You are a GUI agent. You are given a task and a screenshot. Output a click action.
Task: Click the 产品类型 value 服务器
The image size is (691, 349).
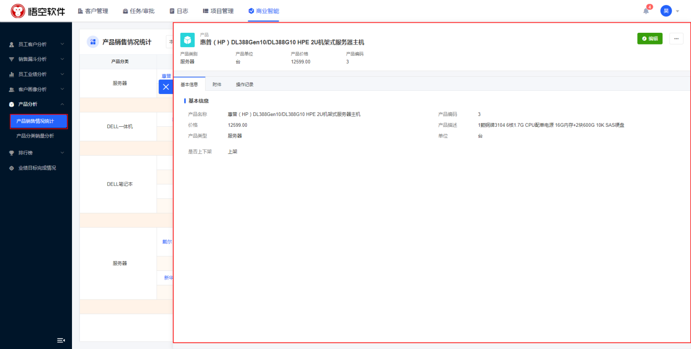click(235, 136)
